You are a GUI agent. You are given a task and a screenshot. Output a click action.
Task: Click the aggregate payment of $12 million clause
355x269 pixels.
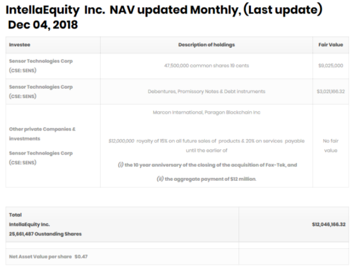point(206,178)
